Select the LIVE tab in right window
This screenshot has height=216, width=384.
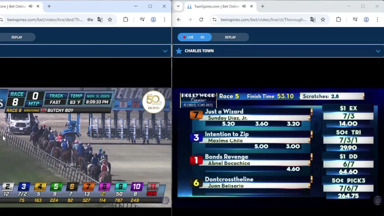194,37
